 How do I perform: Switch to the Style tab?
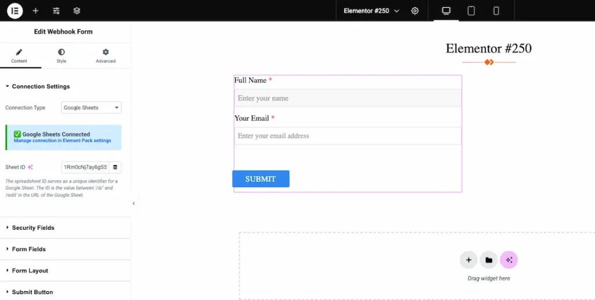61,56
